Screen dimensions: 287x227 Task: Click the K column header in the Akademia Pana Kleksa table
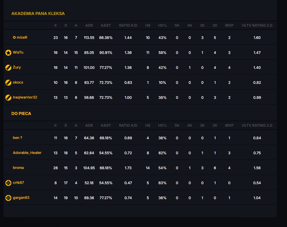56,25
